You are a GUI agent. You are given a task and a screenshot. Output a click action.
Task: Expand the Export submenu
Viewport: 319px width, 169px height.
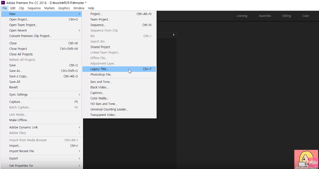pos(41,159)
